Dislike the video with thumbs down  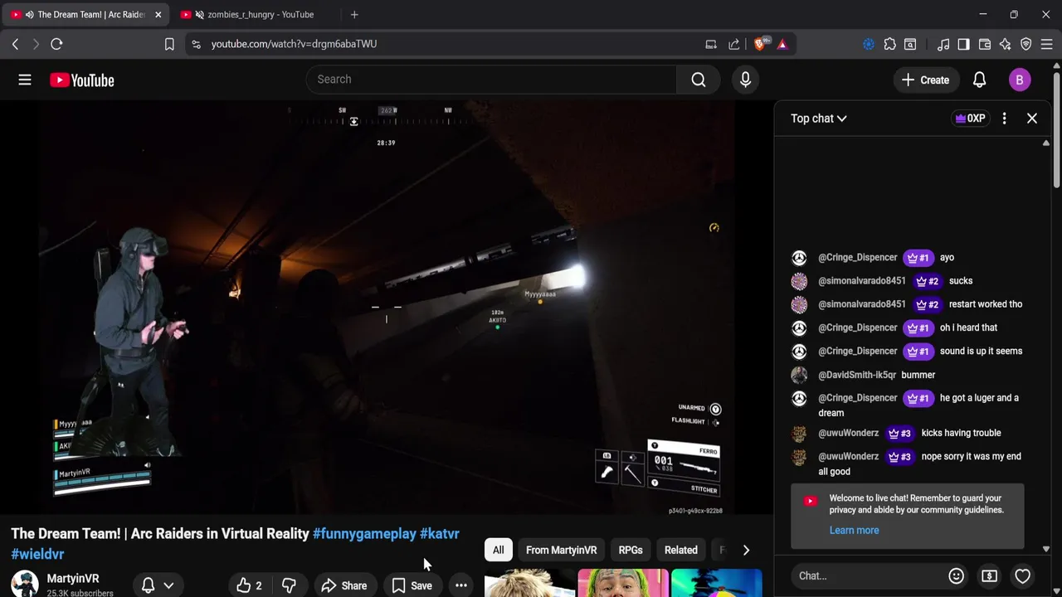289,586
